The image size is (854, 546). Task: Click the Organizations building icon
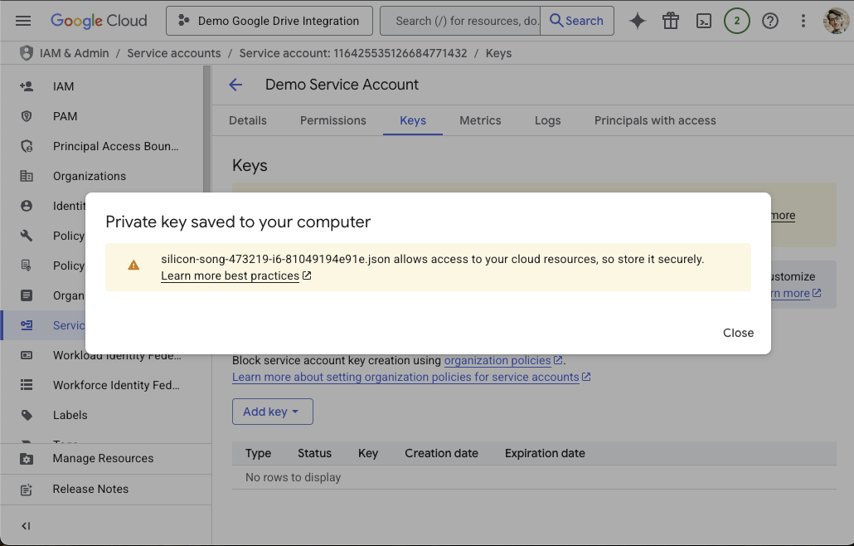pos(27,176)
